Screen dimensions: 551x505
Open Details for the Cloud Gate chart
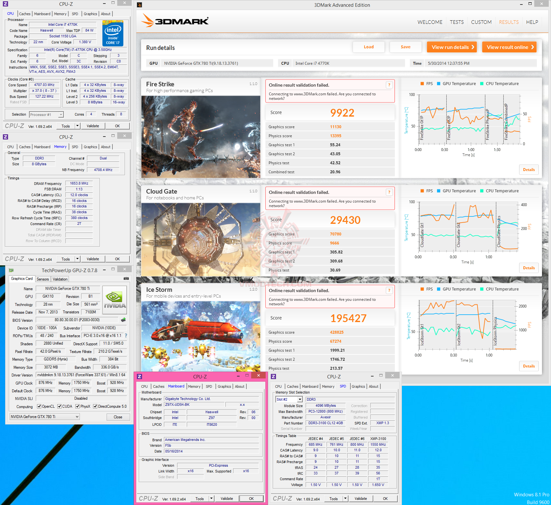(529, 268)
